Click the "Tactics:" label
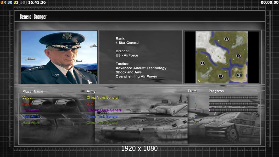279x157 pixels. tap(122, 64)
